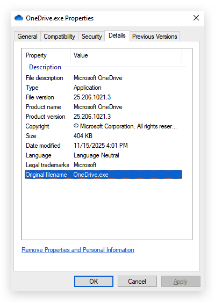Image resolution: width=215 pixels, height=302 pixels.
Task: Click the Cancel button
Action: 137,282
